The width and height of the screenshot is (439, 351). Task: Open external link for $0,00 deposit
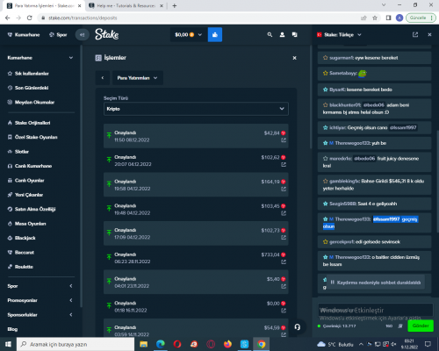tap(284, 311)
